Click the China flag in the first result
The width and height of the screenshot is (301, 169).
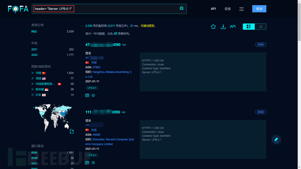click(87, 63)
